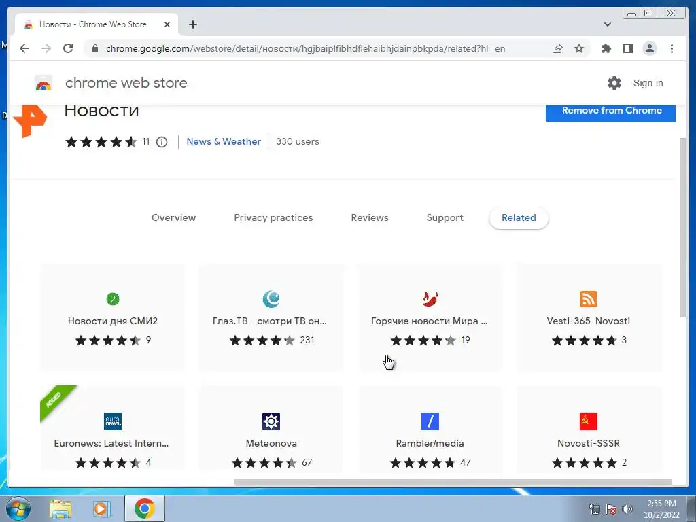696x522 pixels.
Task: Click the horizontal scrollbar at bottom
Action: [x=453, y=482]
